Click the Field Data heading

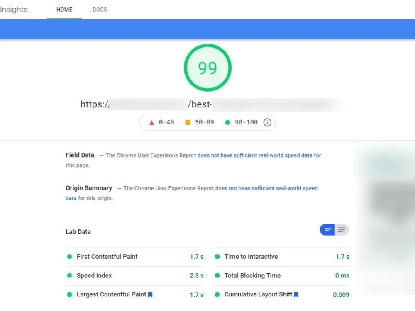click(80, 155)
